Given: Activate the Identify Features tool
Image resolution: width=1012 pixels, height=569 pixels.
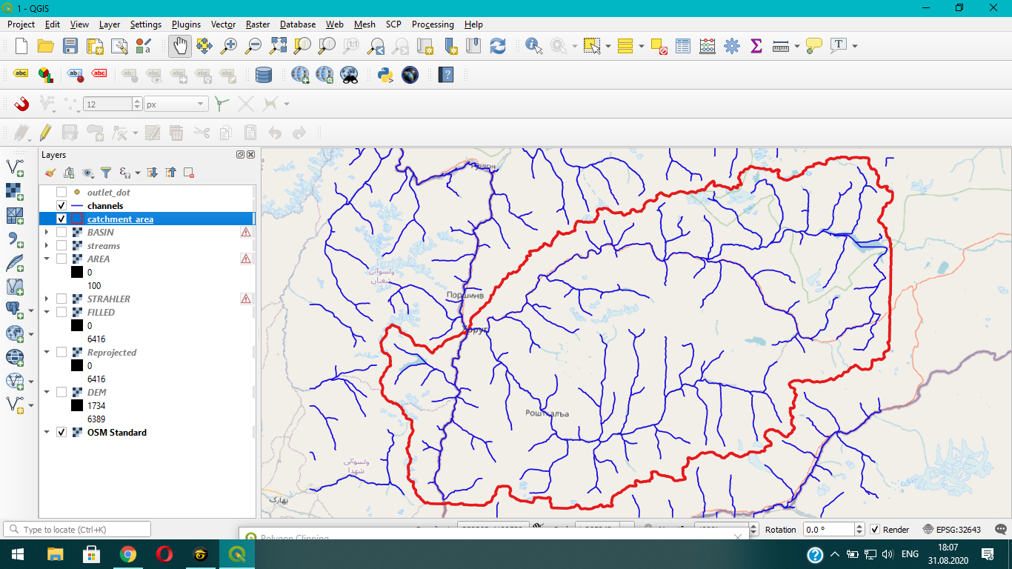Looking at the screenshot, I should [x=534, y=46].
